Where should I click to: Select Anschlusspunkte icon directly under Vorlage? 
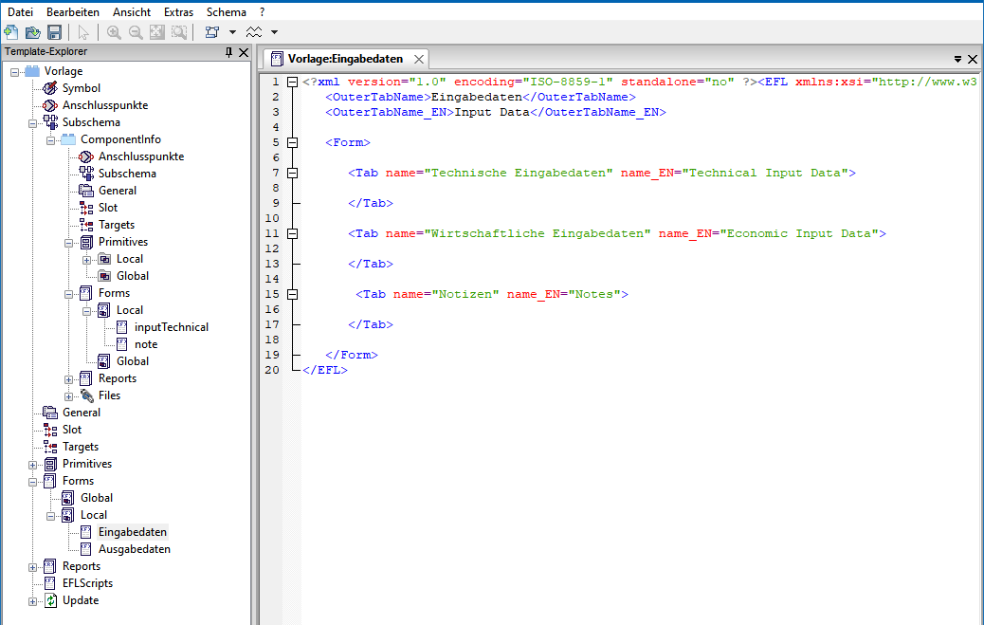click(x=49, y=105)
